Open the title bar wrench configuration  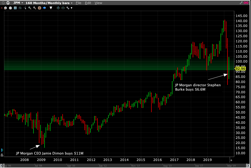[x=241, y=3]
